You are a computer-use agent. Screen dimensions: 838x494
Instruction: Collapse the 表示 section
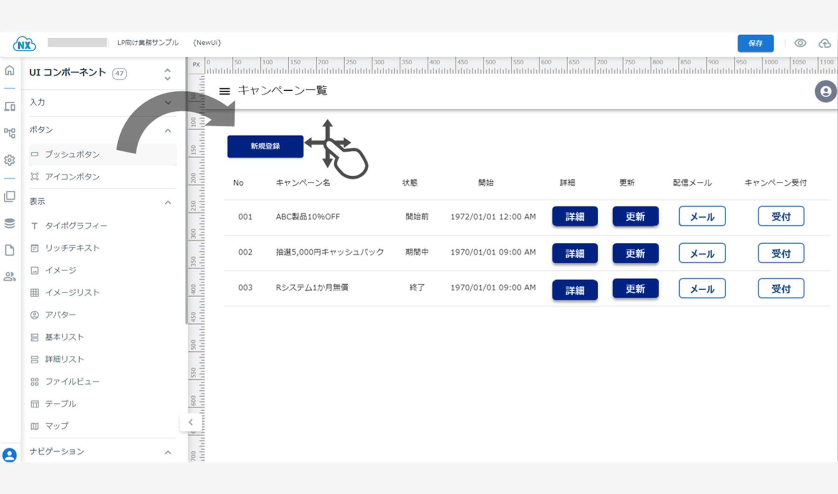[168, 202]
